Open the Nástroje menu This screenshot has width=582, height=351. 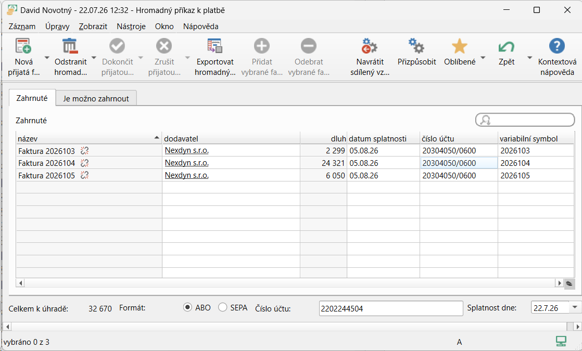click(131, 27)
